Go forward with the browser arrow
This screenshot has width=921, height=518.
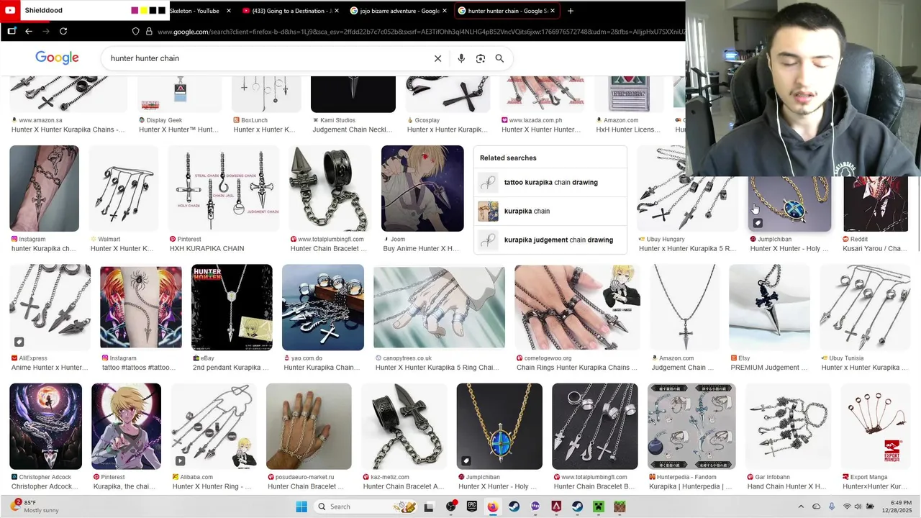(46, 31)
